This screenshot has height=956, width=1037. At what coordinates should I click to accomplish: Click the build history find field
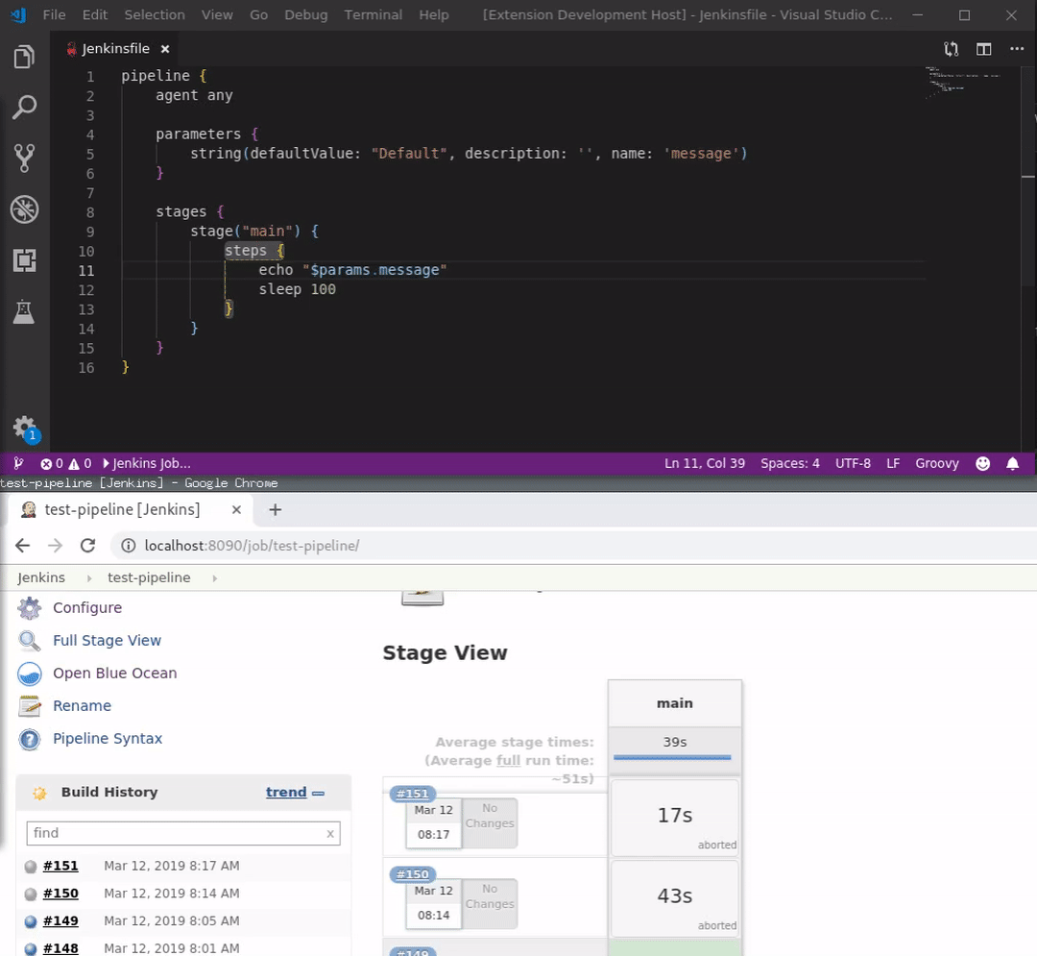point(183,833)
